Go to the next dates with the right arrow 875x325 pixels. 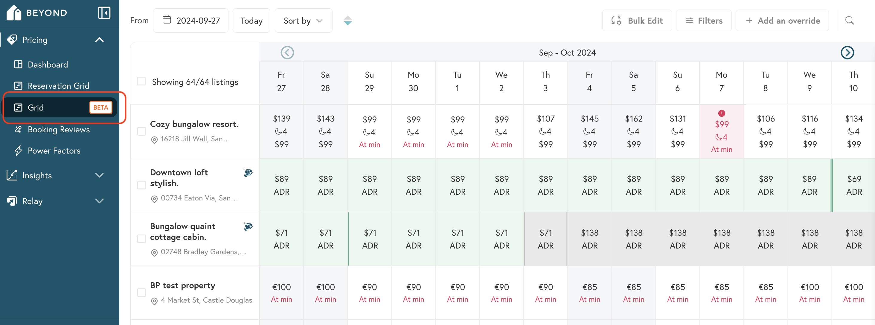click(847, 53)
